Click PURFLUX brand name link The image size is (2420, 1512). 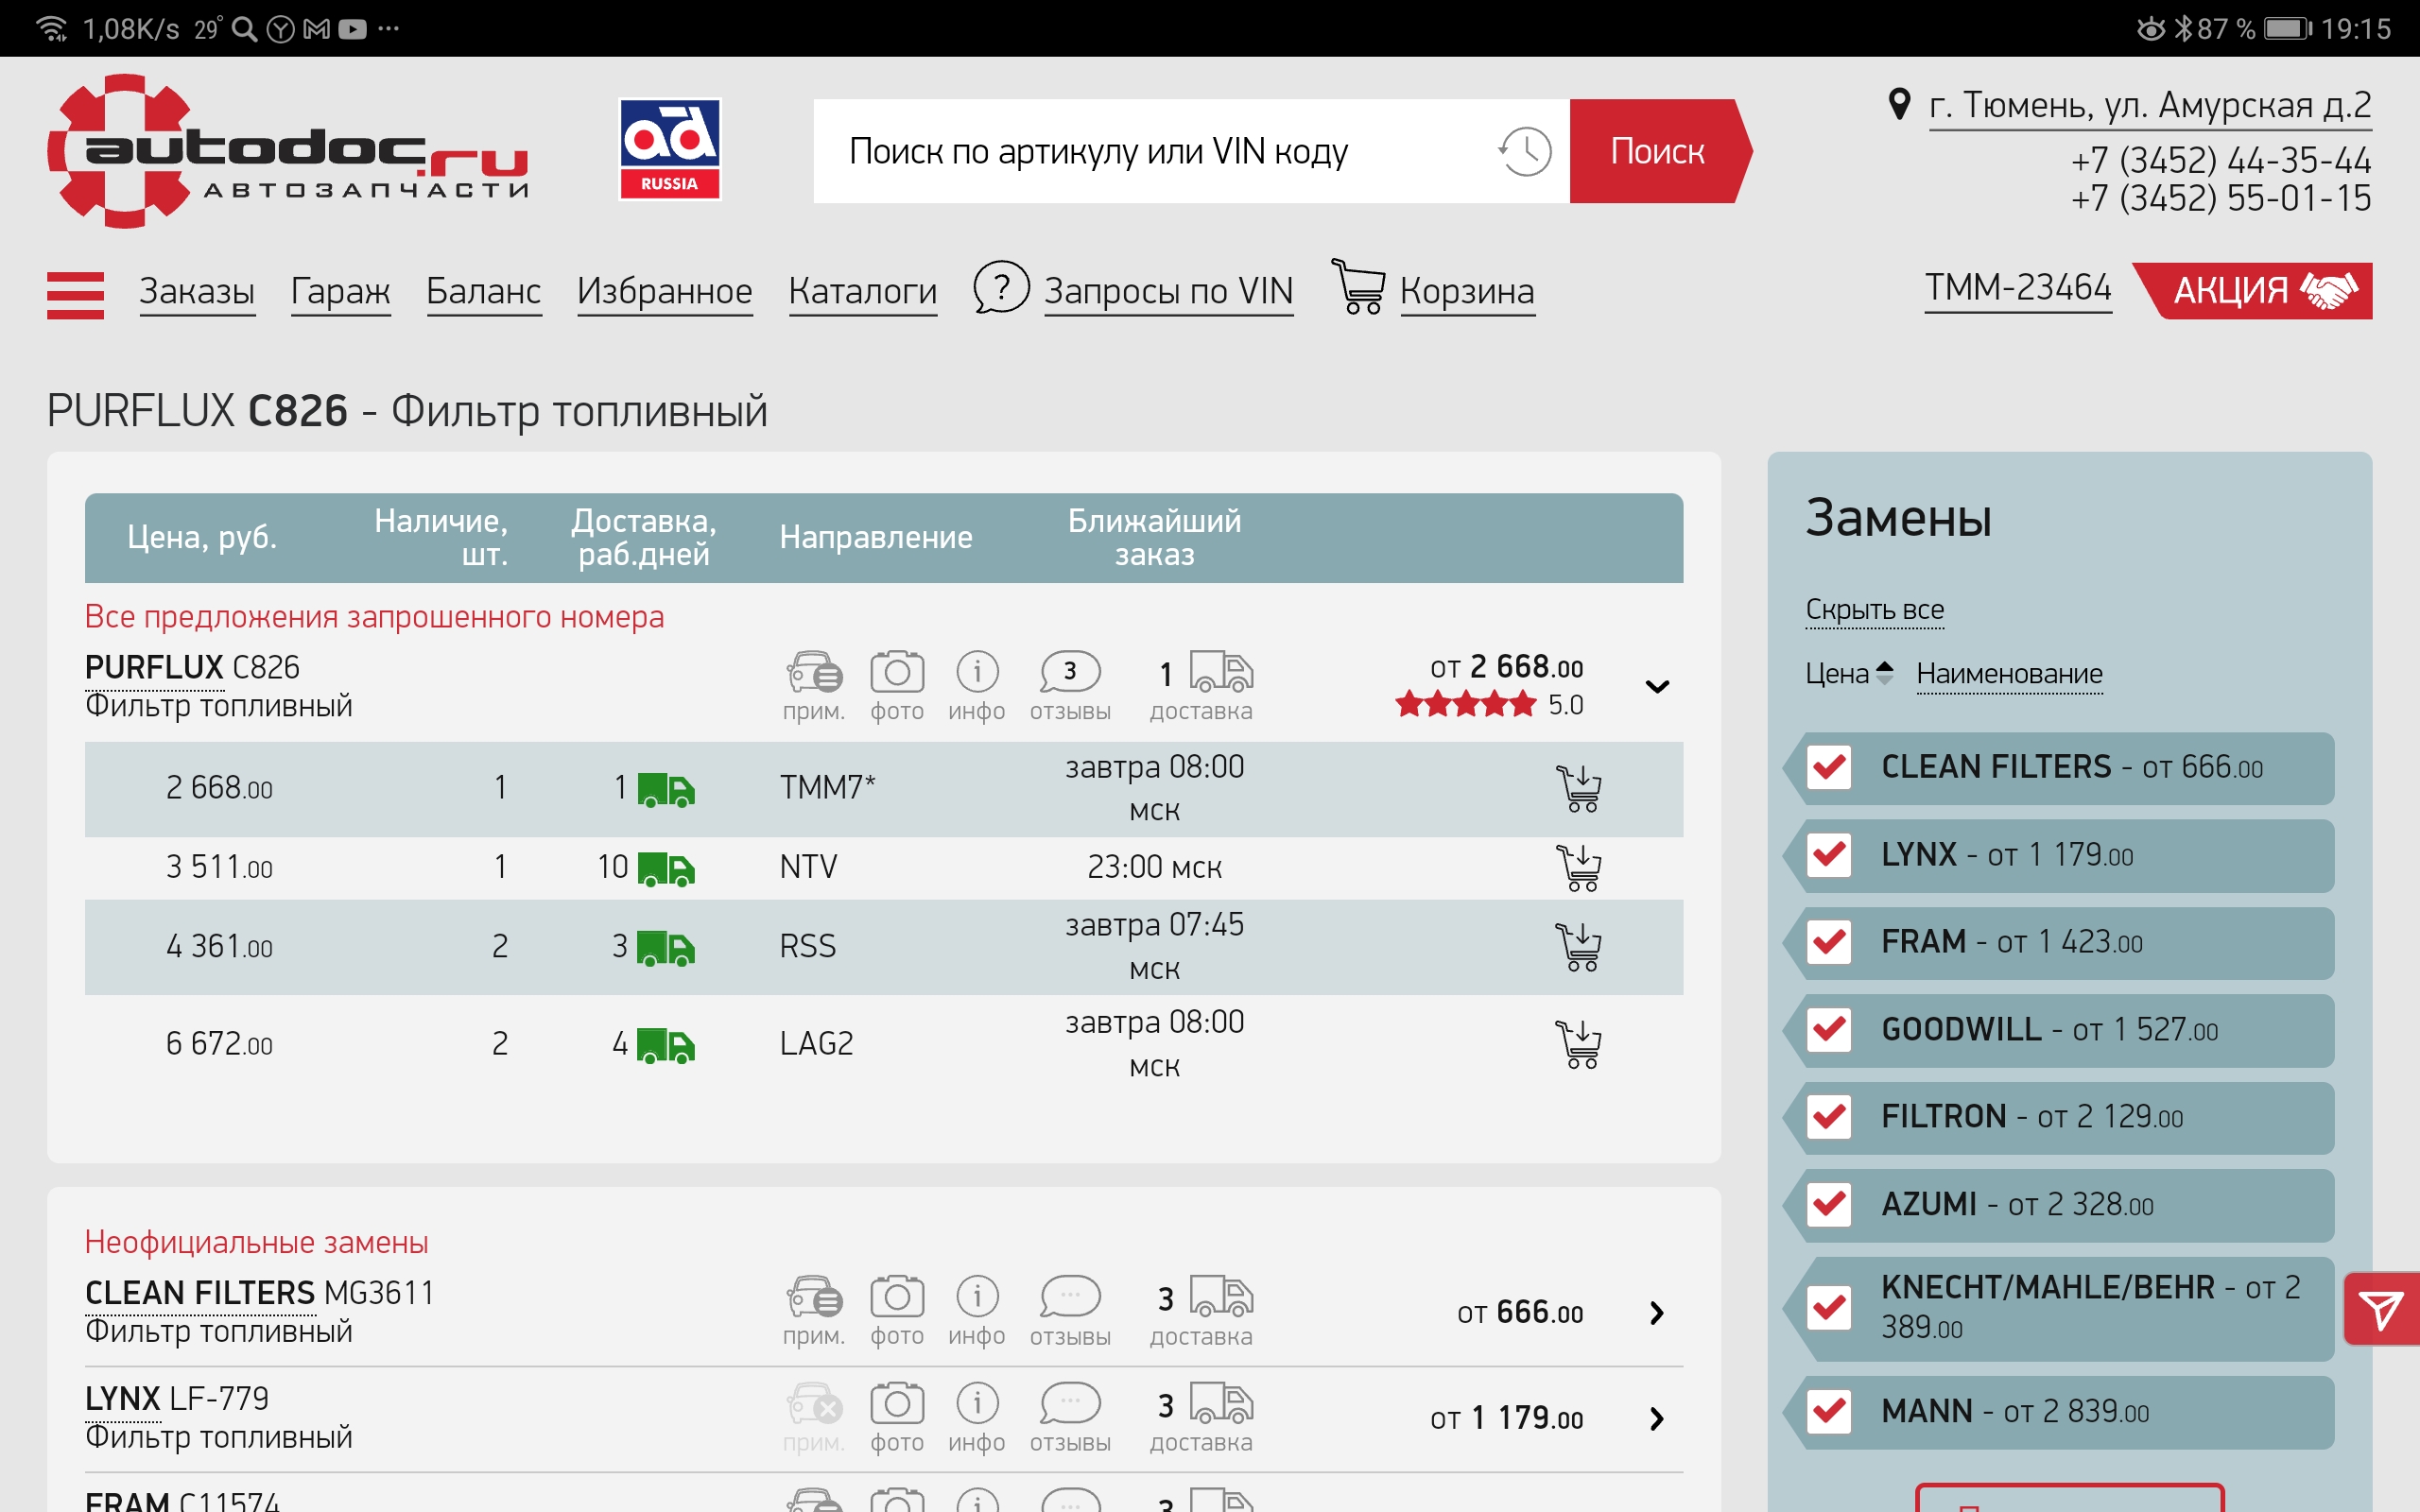tap(154, 667)
